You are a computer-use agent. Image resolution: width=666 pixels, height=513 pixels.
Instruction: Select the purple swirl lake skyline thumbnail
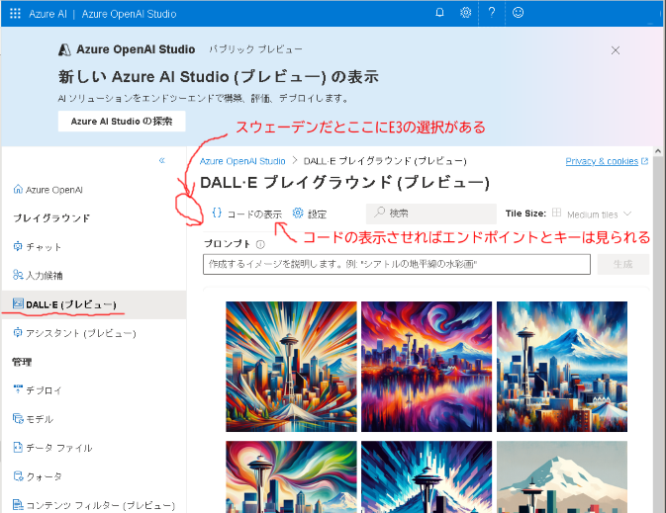click(x=427, y=367)
